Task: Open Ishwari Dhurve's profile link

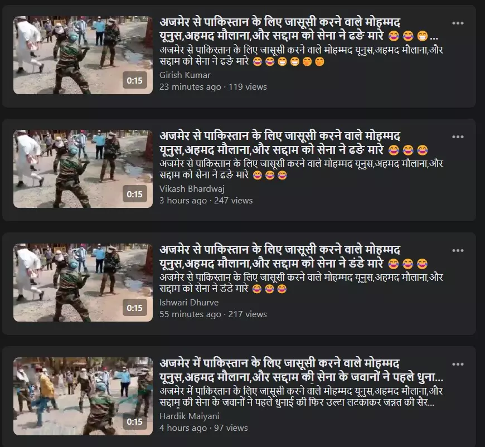Action: coord(188,303)
